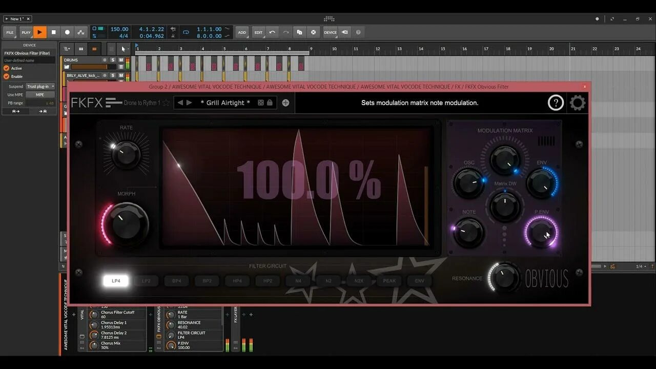This screenshot has width=656, height=369.
Task: Click the randomize dice icon in preset bar
Action: tap(260, 102)
